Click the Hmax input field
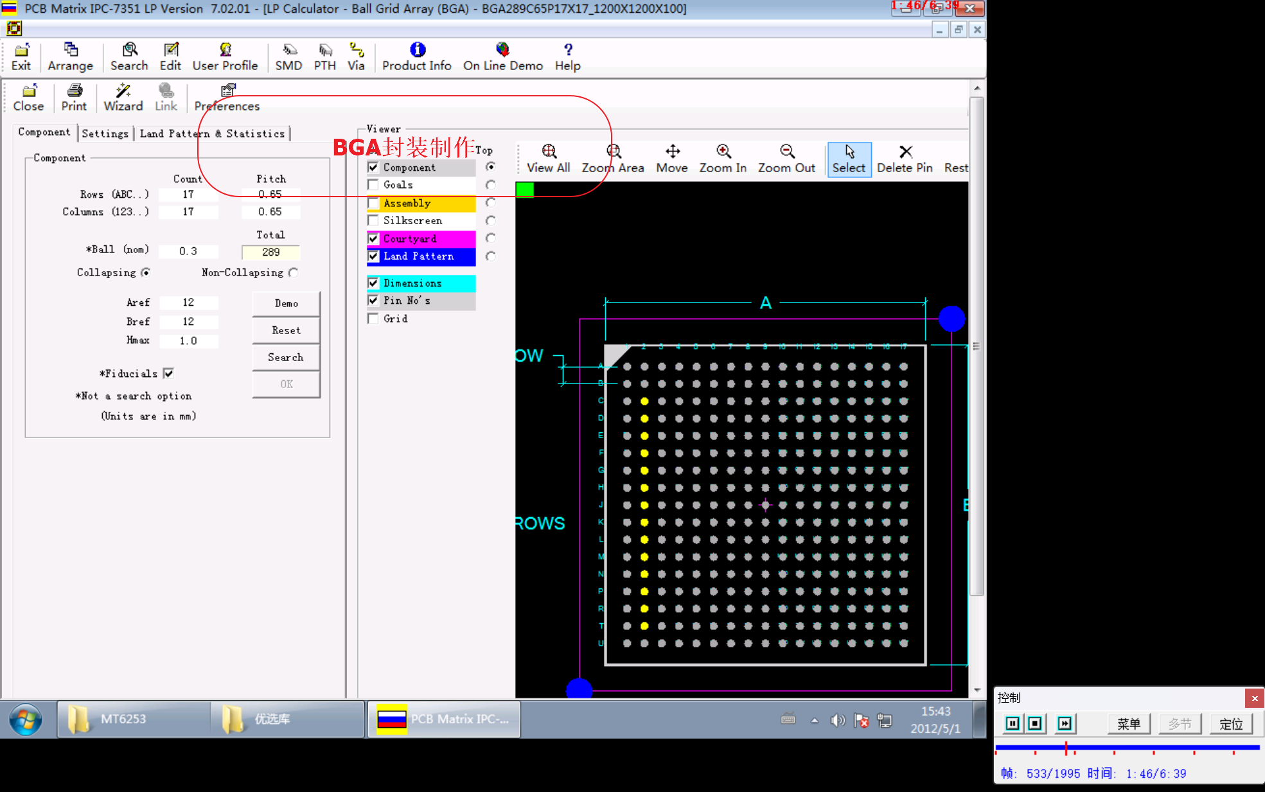 (188, 340)
